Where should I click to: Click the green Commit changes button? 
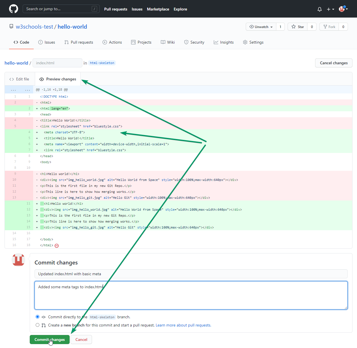click(x=50, y=340)
